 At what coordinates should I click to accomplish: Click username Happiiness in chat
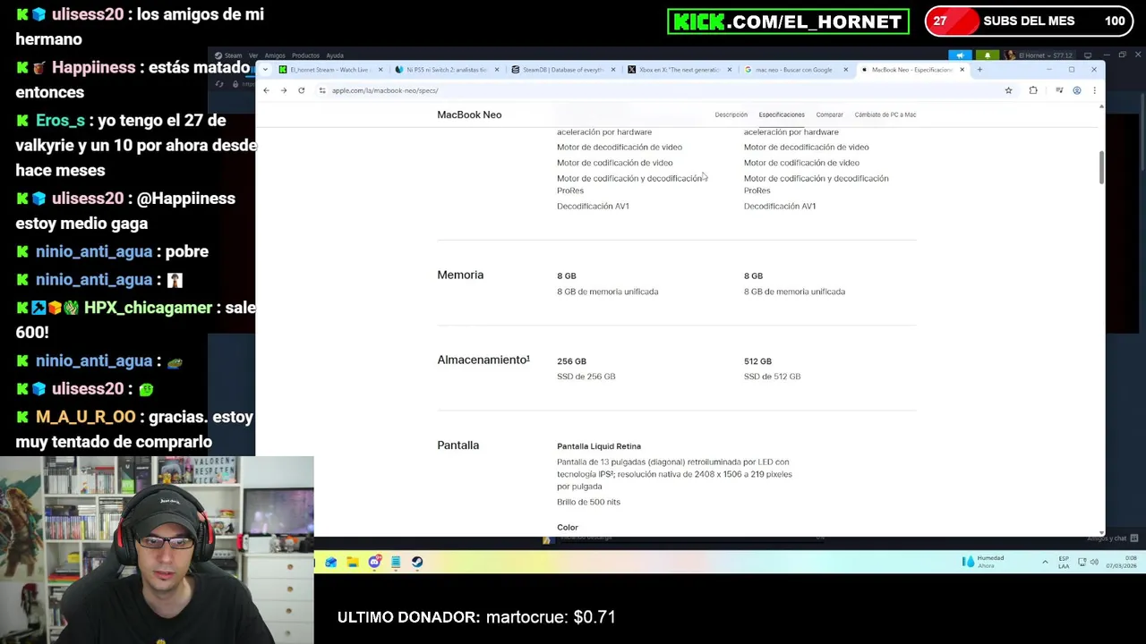[93, 67]
